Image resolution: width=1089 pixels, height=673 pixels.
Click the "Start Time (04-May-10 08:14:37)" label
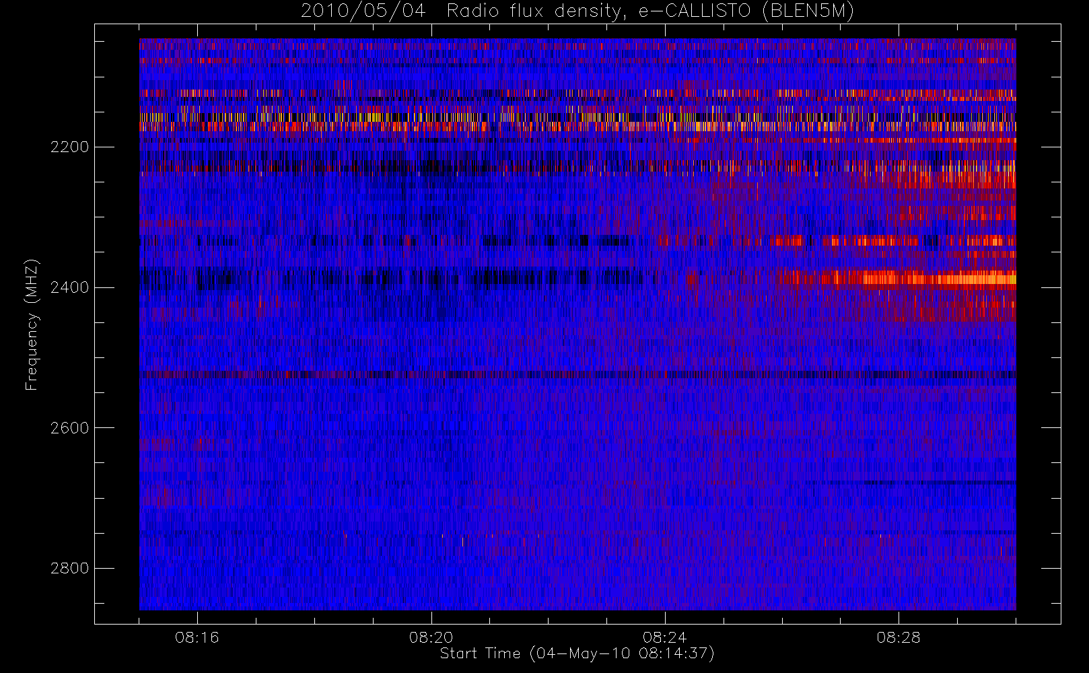point(577,653)
